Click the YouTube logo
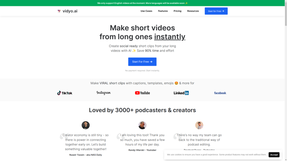 (143, 93)
